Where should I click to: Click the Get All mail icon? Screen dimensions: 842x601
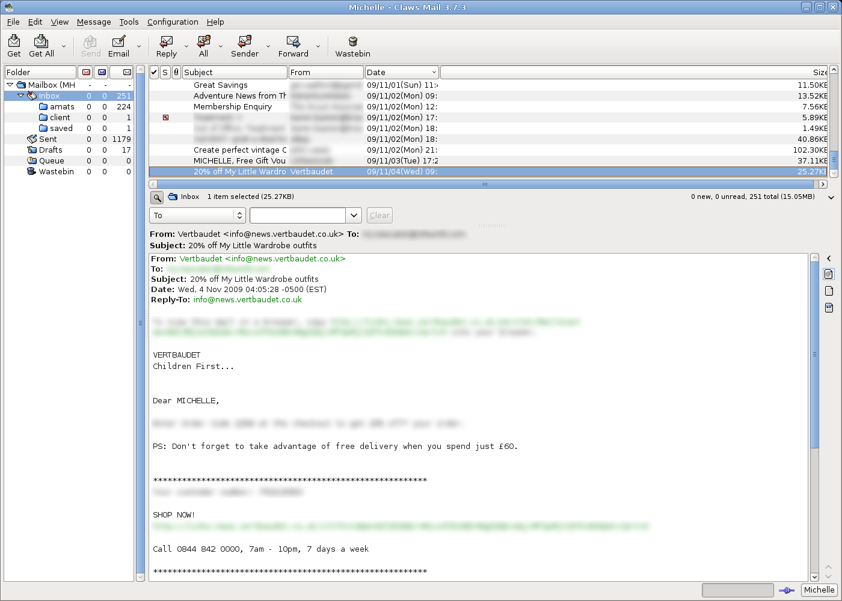pos(41,41)
